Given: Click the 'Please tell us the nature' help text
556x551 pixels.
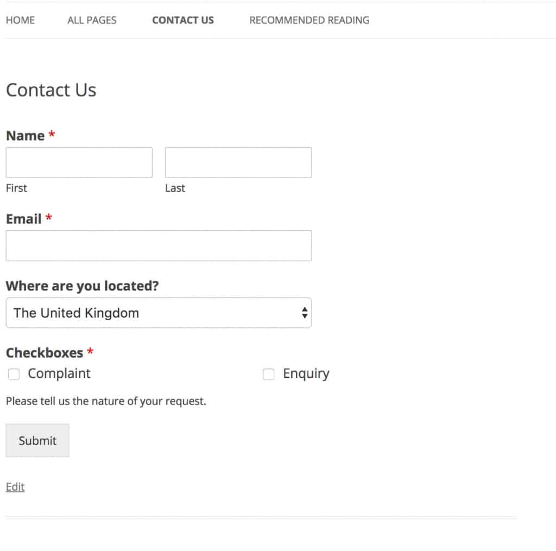Looking at the screenshot, I should coord(106,402).
